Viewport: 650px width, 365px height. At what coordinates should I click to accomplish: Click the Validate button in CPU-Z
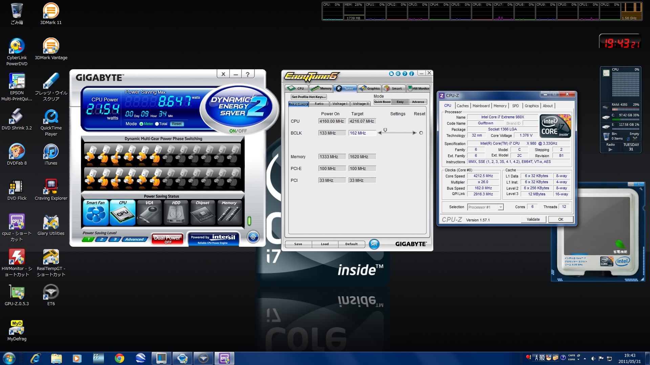coord(533,219)
